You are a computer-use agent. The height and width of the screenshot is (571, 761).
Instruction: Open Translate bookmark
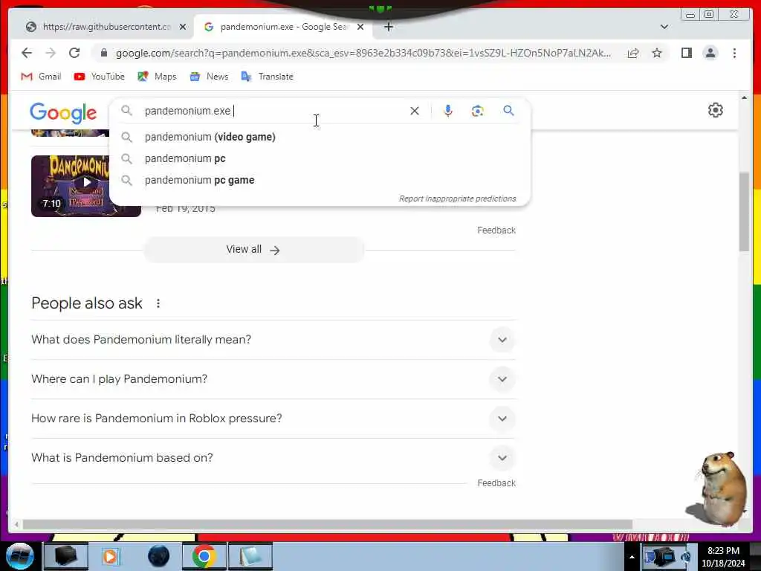pyautogui.click(x=268, y=77)
